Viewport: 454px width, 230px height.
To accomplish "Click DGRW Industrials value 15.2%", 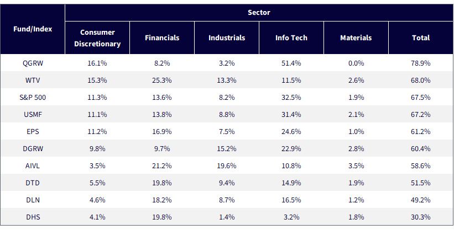I will click(227, 148).
